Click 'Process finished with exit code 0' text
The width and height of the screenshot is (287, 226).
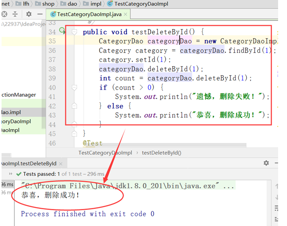88,214
